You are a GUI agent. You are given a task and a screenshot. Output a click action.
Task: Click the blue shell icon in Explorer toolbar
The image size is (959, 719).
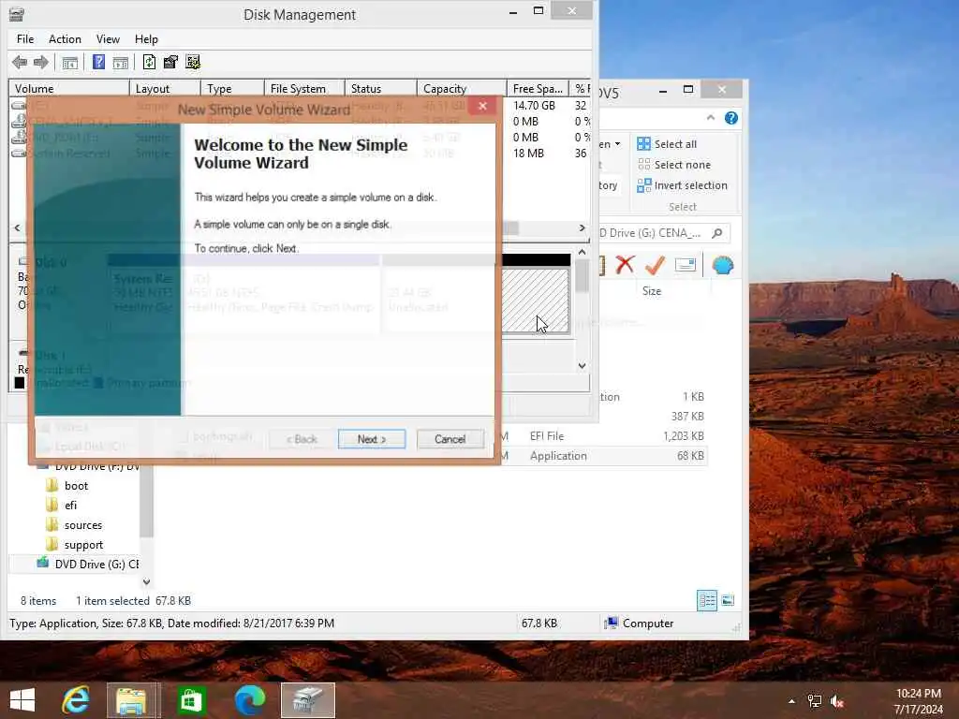pos(723,265)
